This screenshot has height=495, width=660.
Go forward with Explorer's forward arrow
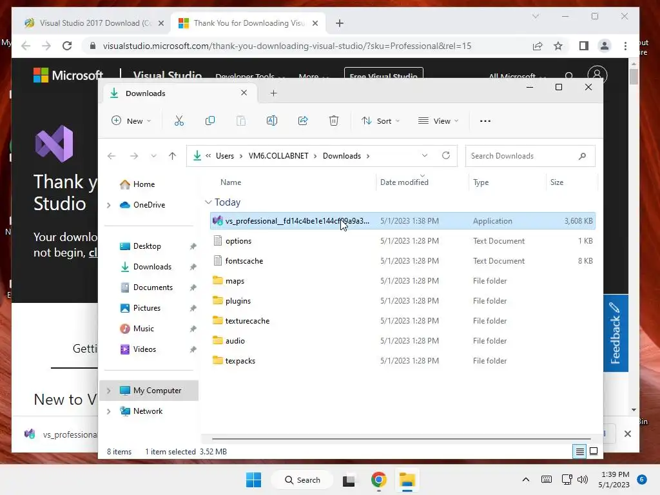pos(134,156)
